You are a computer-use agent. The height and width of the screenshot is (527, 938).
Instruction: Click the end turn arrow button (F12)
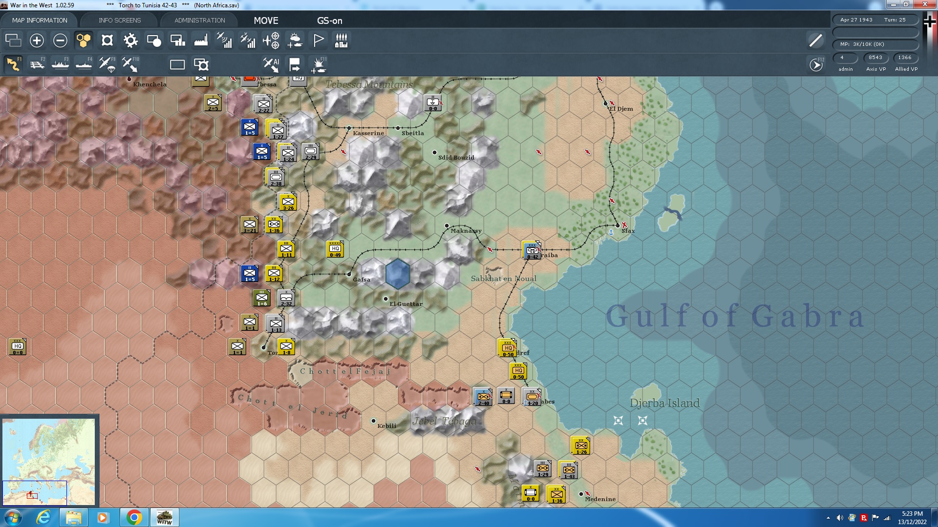click(816, 64)
